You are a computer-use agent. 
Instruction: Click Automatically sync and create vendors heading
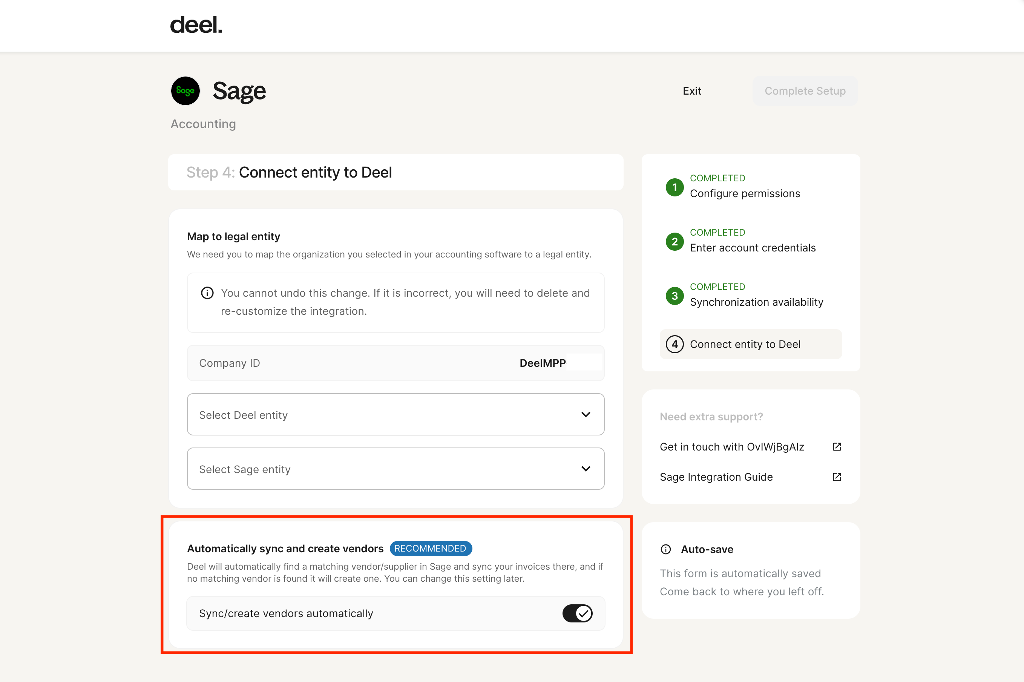[285, 549]
